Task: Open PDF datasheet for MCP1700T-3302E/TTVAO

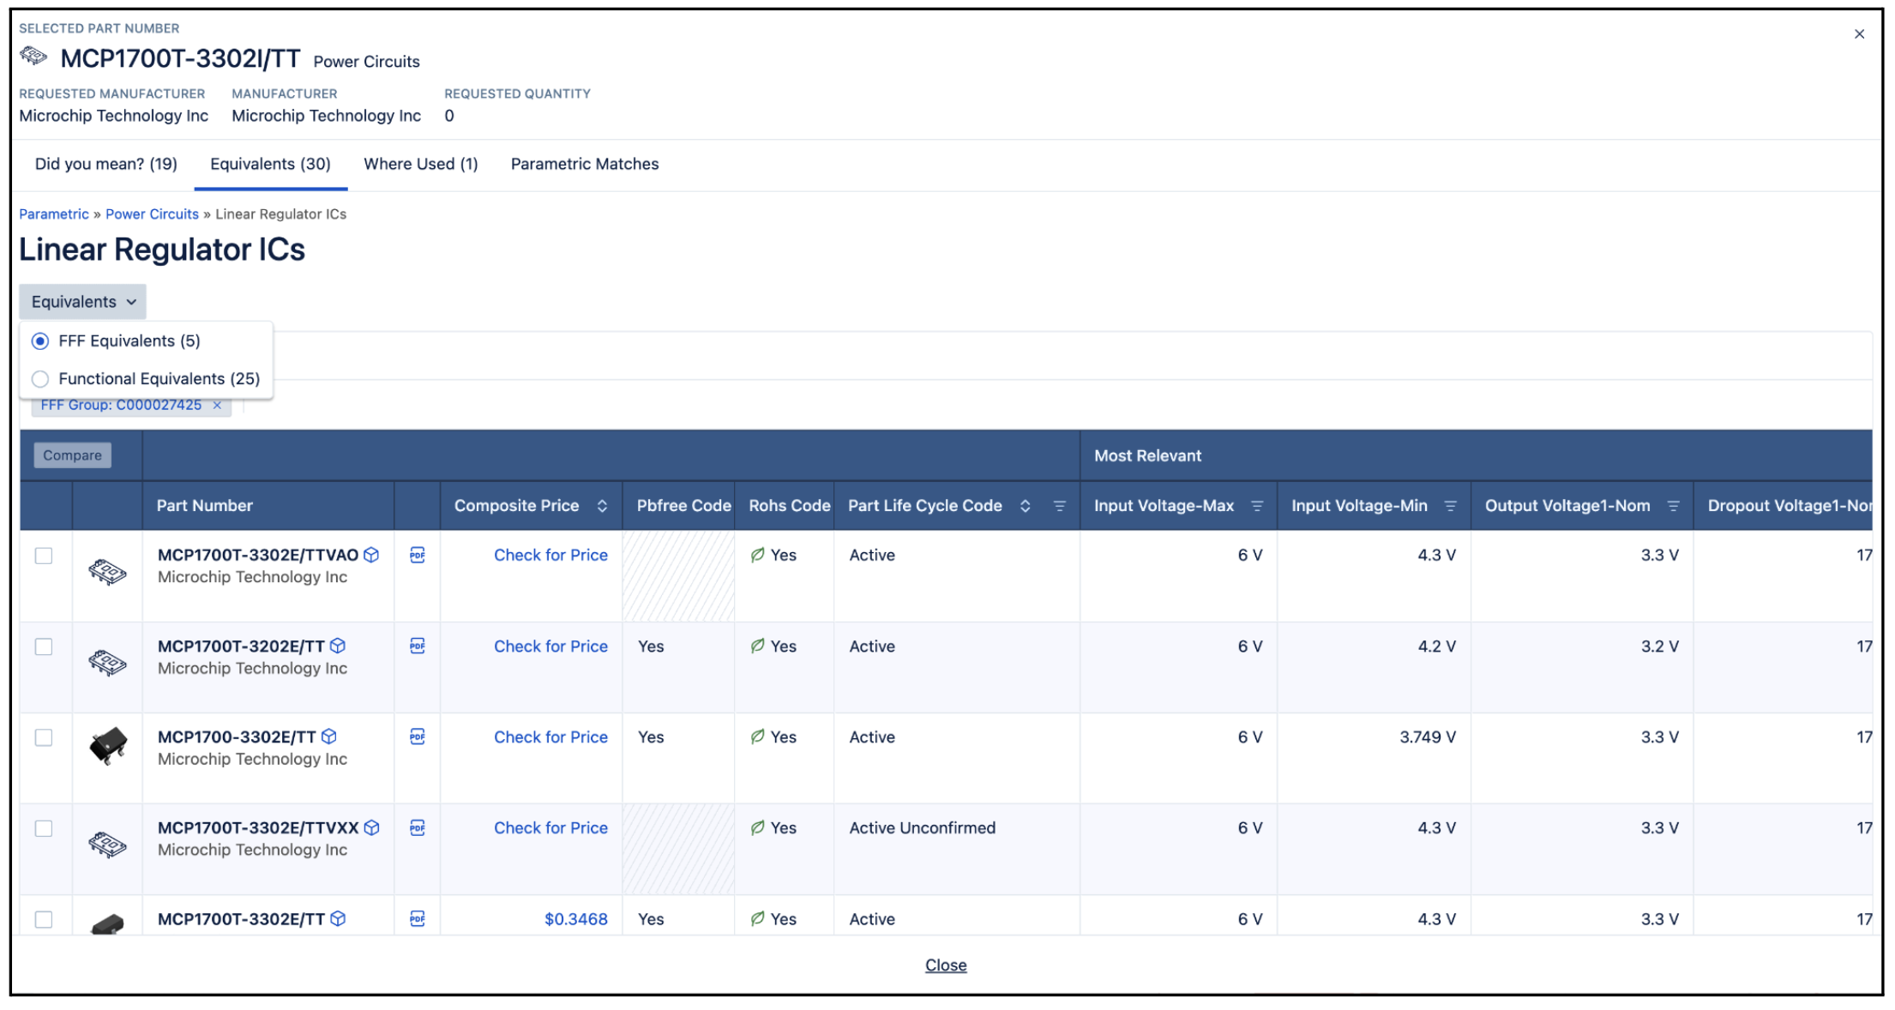Action: pos(418,555)
